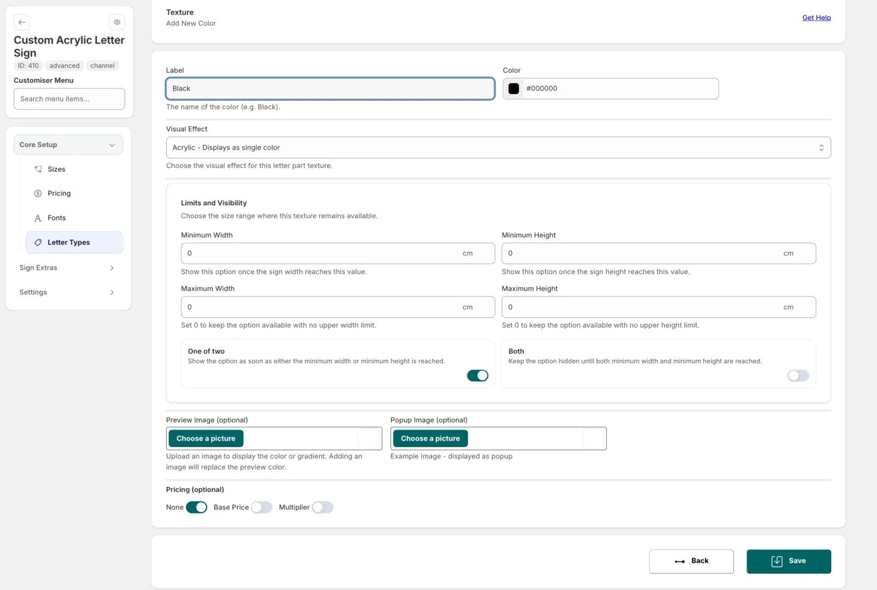Switch on the Multiplier pricing toggle
Image resolution: width=877 pixels, height=590 pixels.
pyautogui.click(x=322, y=507)
